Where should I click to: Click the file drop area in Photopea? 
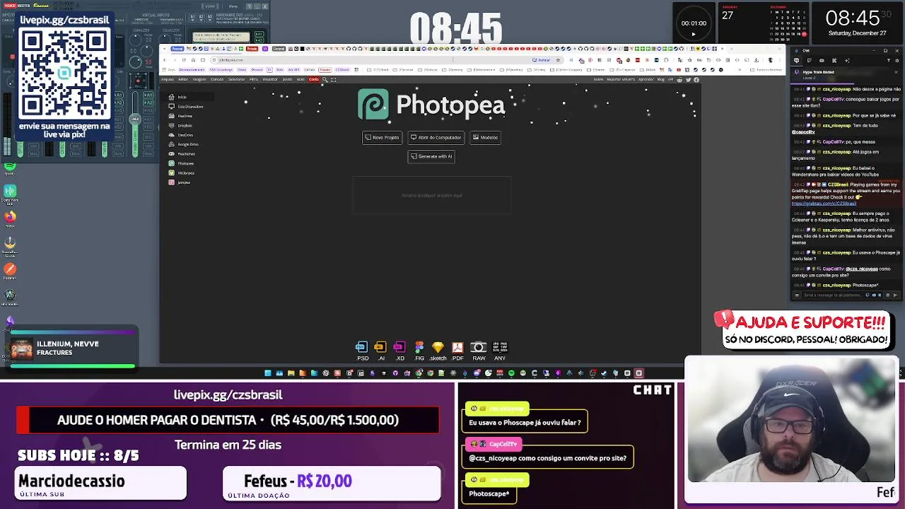[x=431, y=195]
